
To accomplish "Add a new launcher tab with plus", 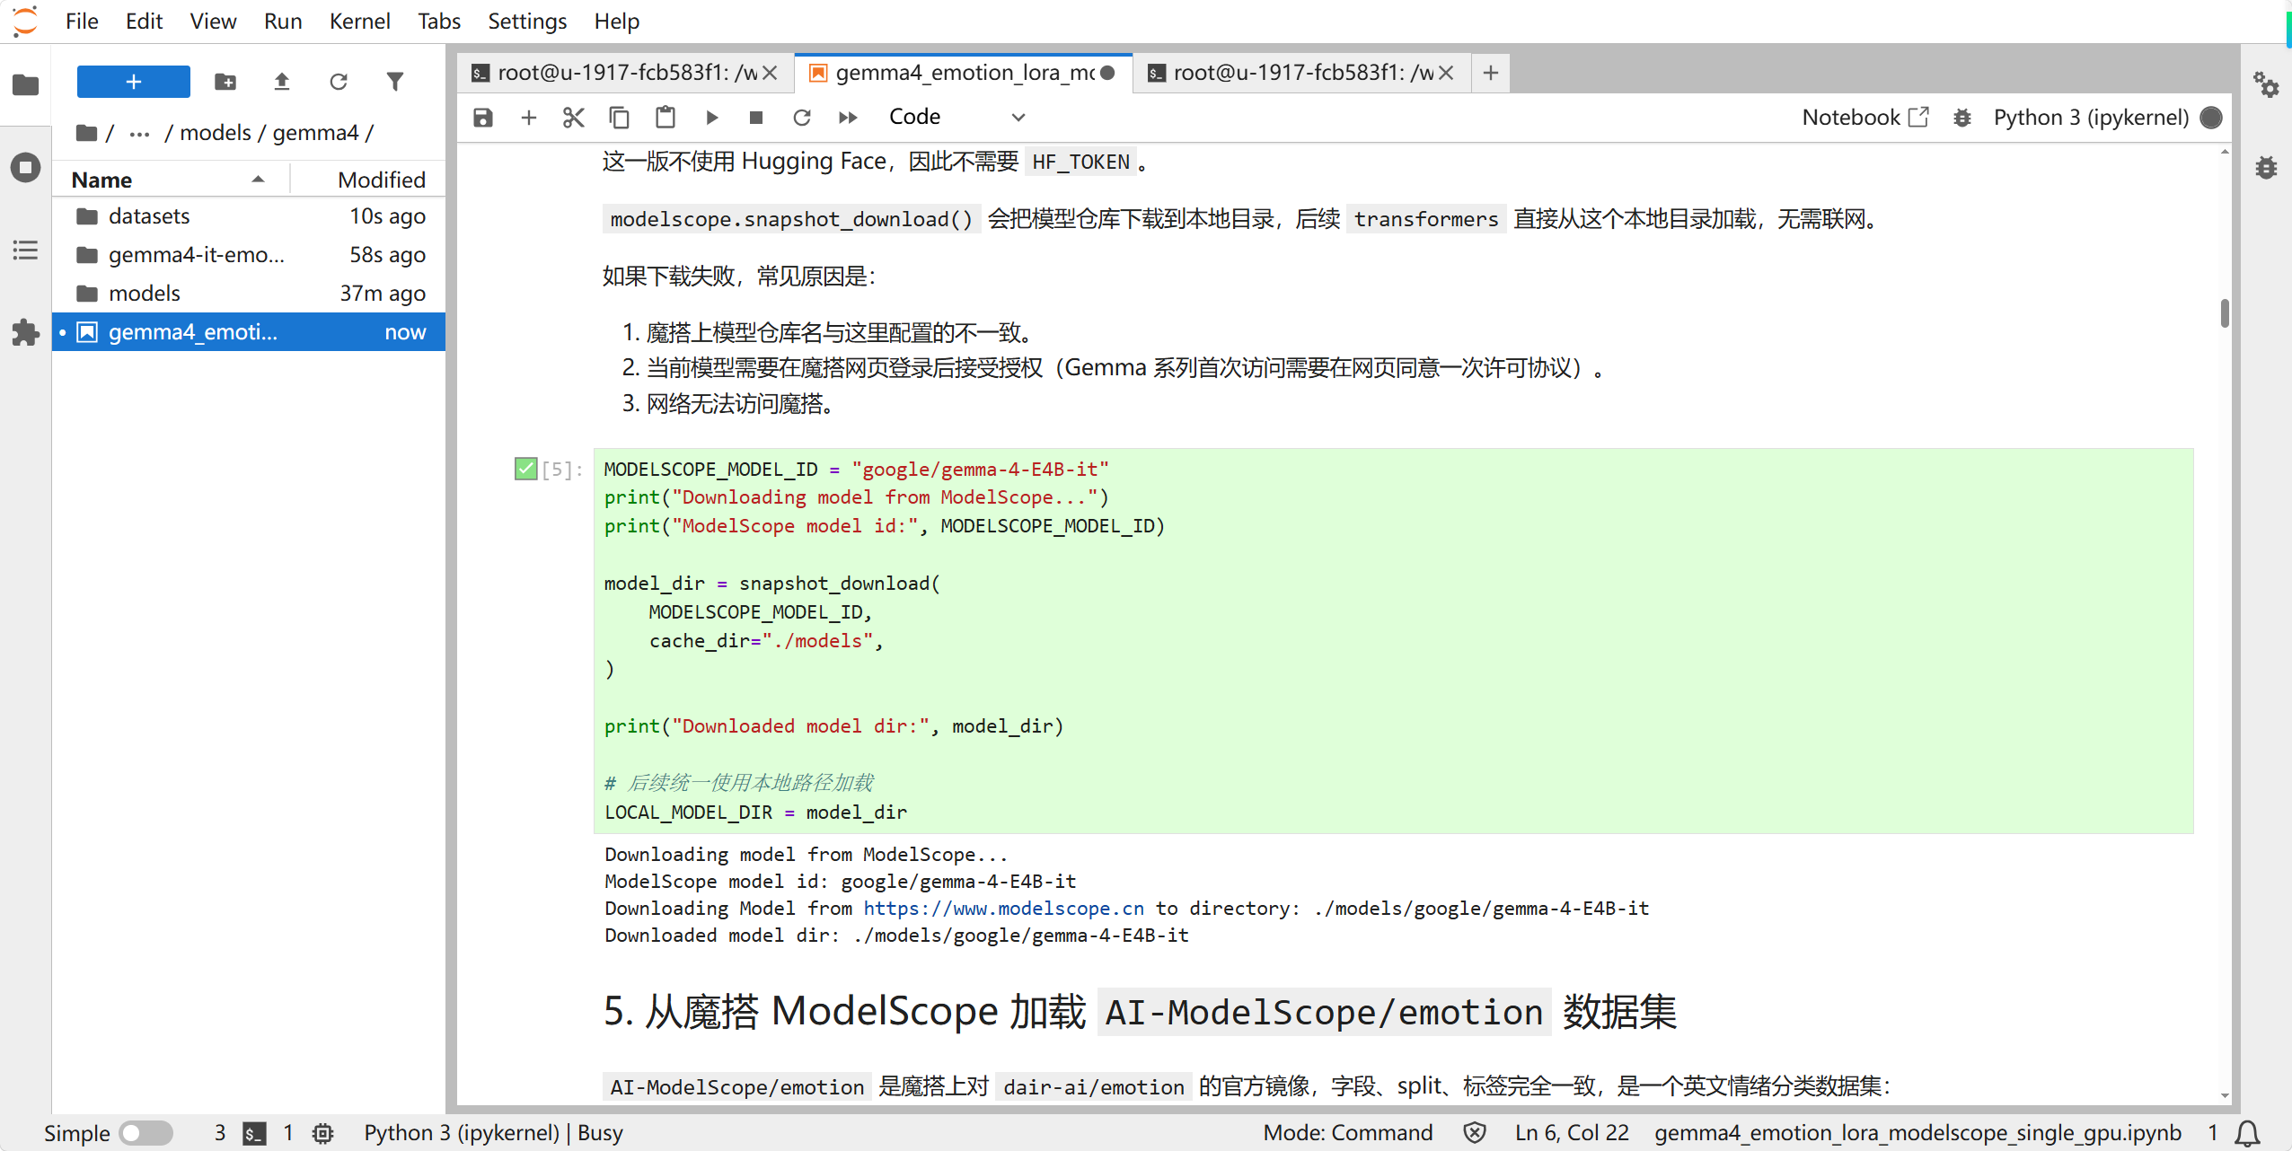I will [1491, 73].
